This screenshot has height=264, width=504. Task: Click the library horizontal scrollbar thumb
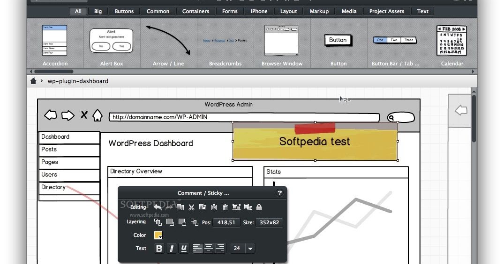53,71
